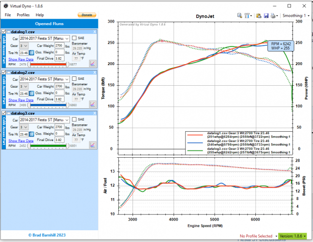Click the Occ. Weight field for datalog2.csv
This screenshot has width=313, height=242.
coord(60,93)
